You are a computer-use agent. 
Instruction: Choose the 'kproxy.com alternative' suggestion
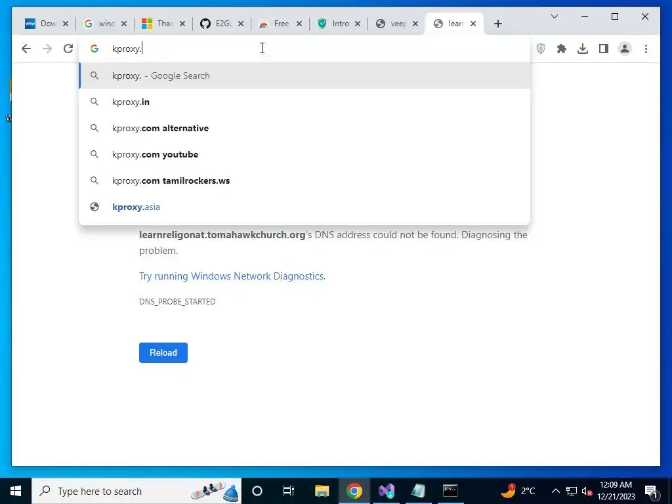point(304,128)
